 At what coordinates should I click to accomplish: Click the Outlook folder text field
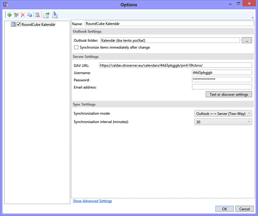point(170,40)
